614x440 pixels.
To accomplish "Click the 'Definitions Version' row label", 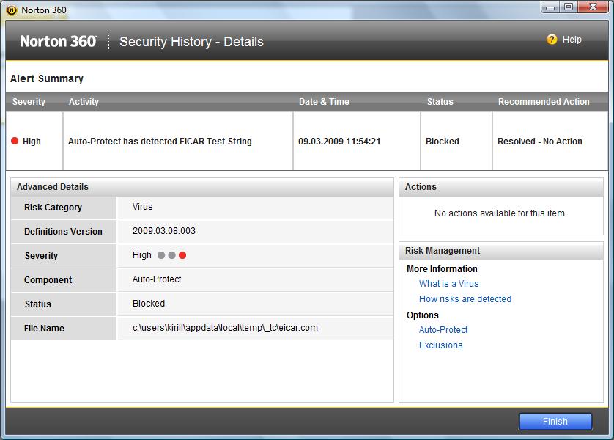I will 64,232.
